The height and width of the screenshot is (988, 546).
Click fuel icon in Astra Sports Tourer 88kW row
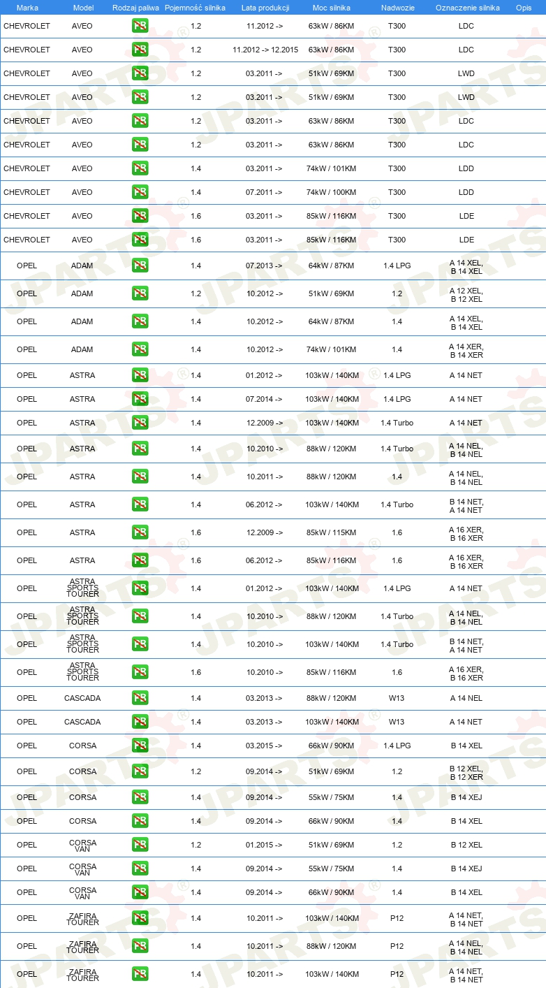(x=140, y=616)
